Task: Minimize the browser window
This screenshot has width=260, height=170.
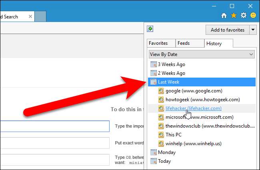Action: pos(214,6)
